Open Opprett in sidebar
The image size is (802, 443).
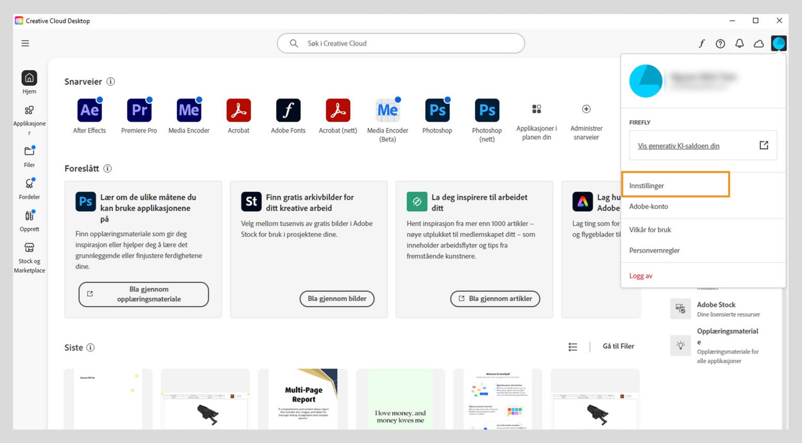point(29,221)
